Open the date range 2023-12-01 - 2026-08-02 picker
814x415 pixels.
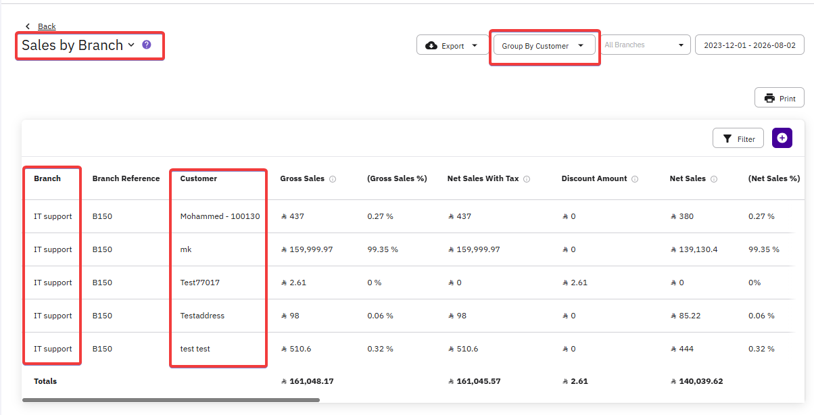pyautogui.click(x=750, y=45)
